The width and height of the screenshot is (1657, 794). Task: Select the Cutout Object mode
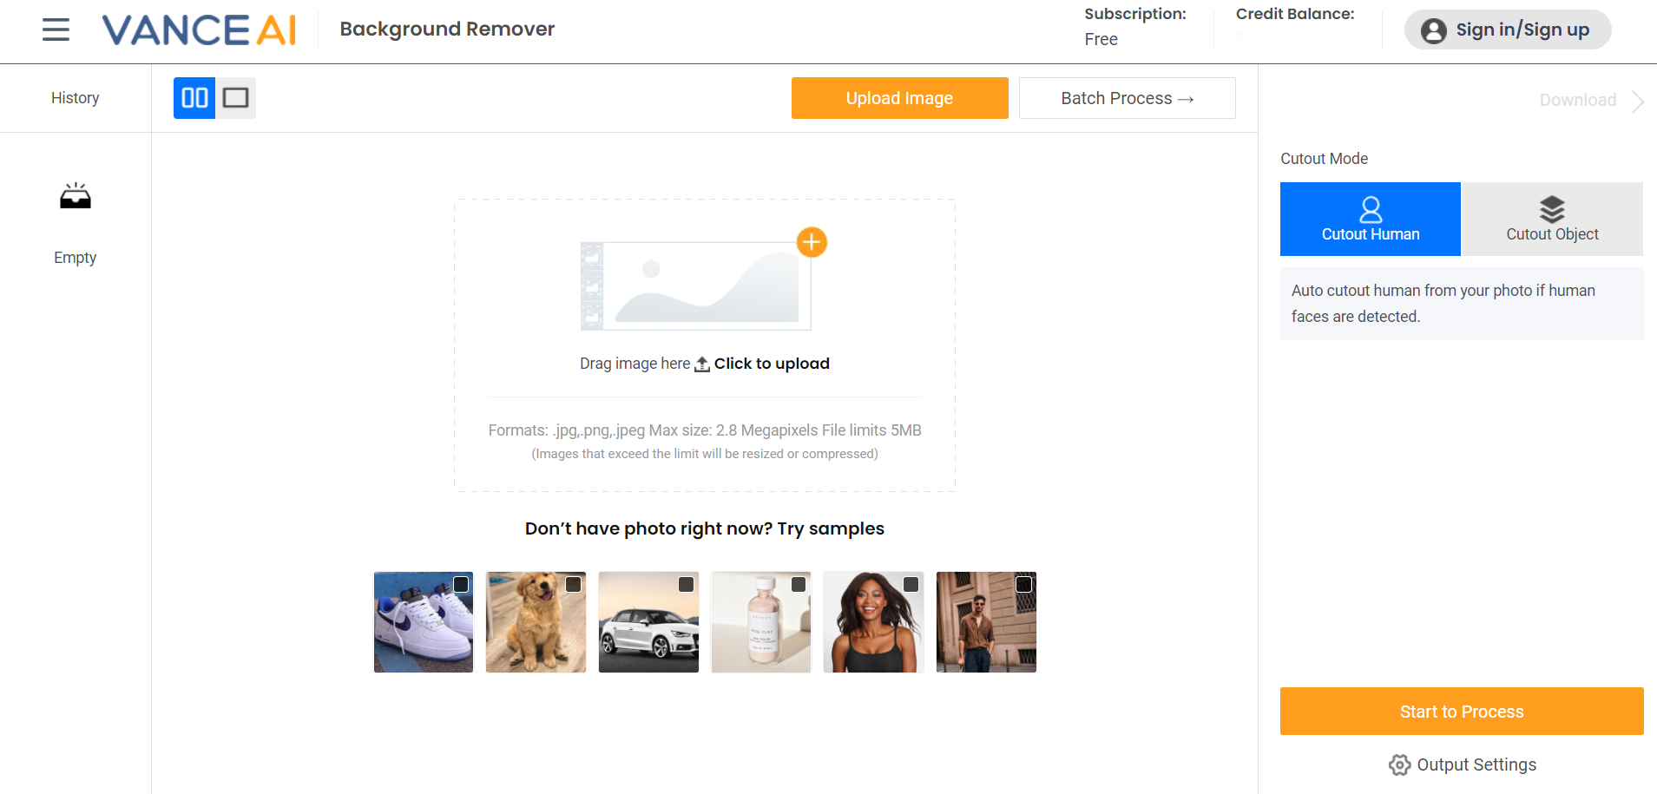(x=1552, y=219)
